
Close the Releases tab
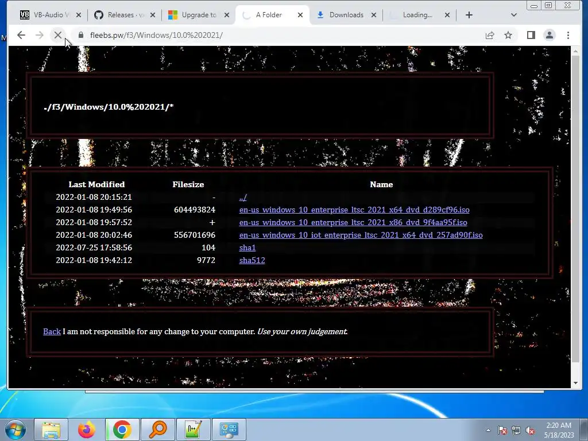(x=153, y=15)
